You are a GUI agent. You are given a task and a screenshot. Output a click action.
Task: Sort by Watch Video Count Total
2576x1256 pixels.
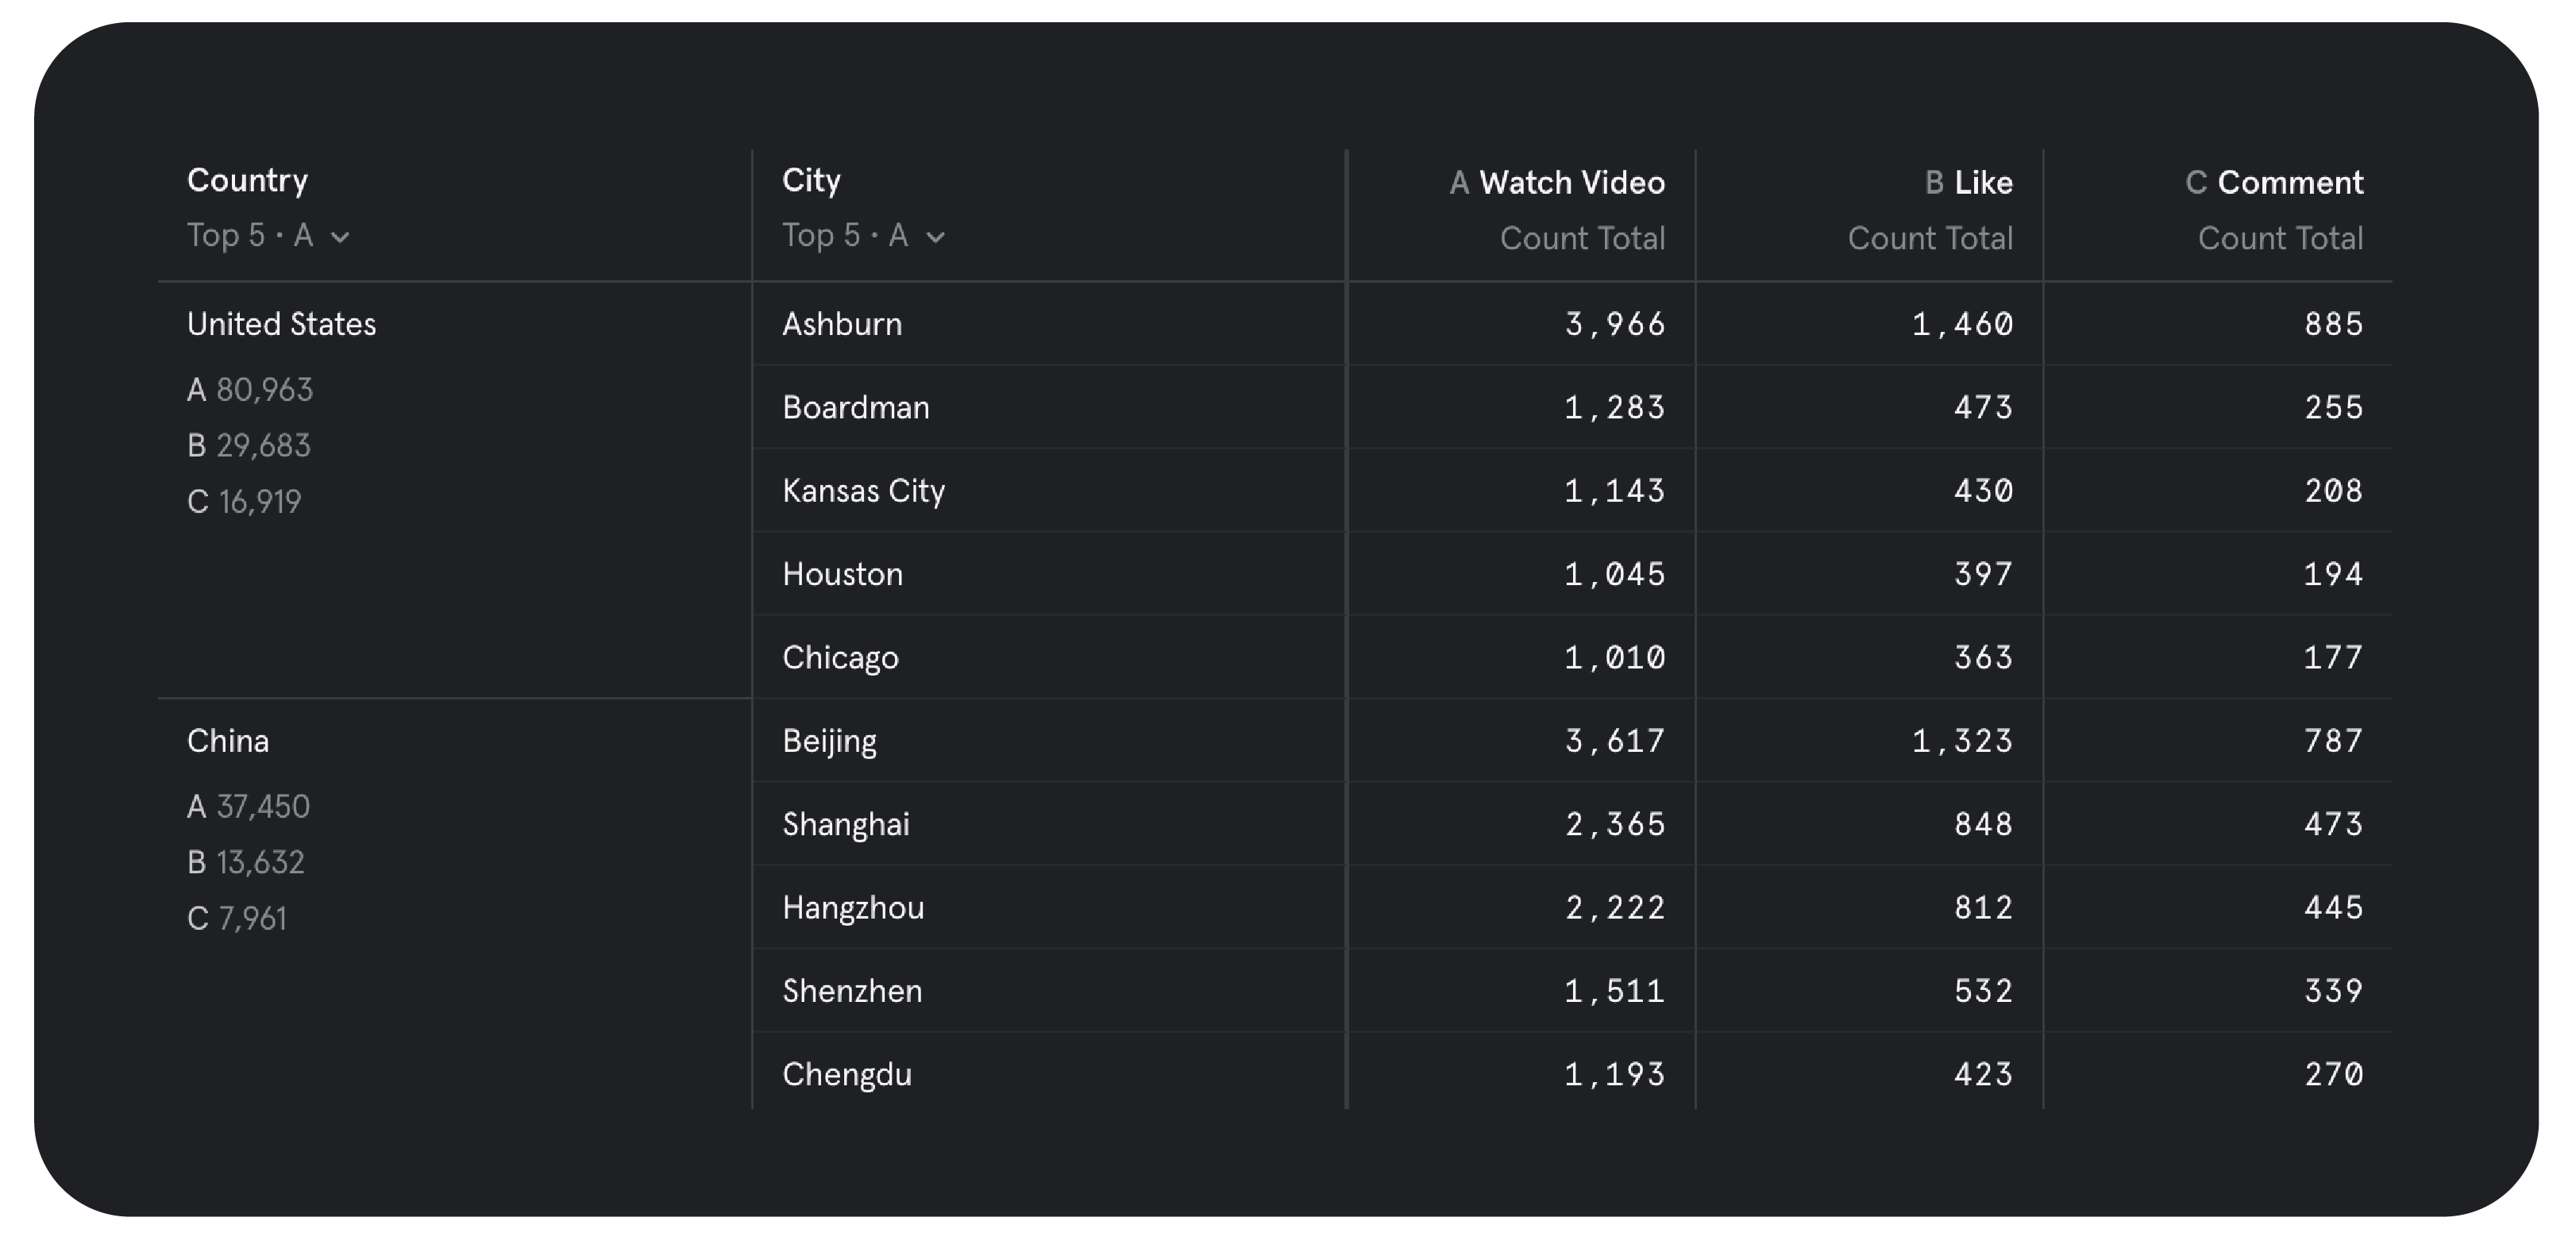[x=1582, y=238]
